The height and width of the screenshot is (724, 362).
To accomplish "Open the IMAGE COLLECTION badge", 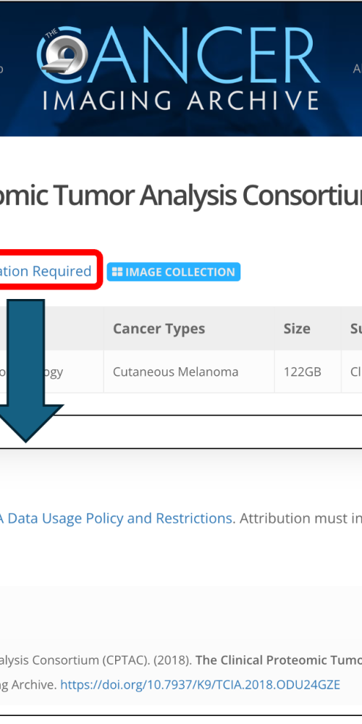I will pos(174,272).
